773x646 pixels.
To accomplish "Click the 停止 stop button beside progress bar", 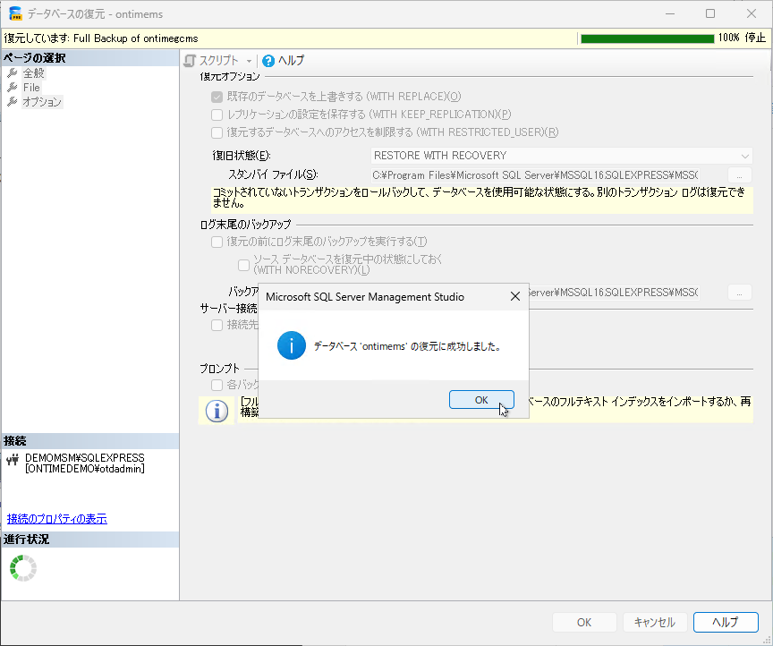I will pos(756,38).
